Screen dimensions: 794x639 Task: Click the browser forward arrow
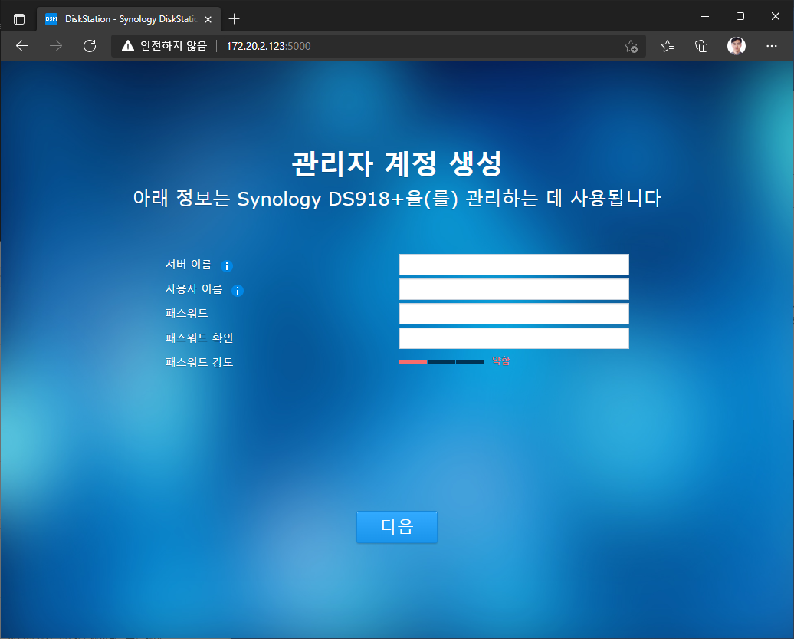[56, 46]
